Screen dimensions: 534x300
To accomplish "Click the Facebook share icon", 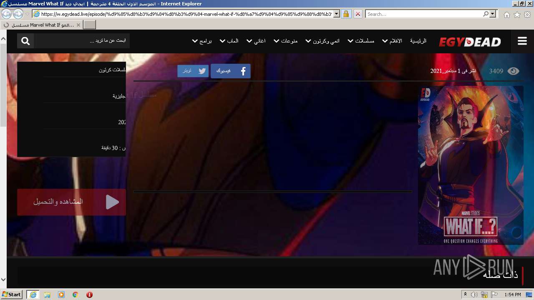I will [243, 71].
